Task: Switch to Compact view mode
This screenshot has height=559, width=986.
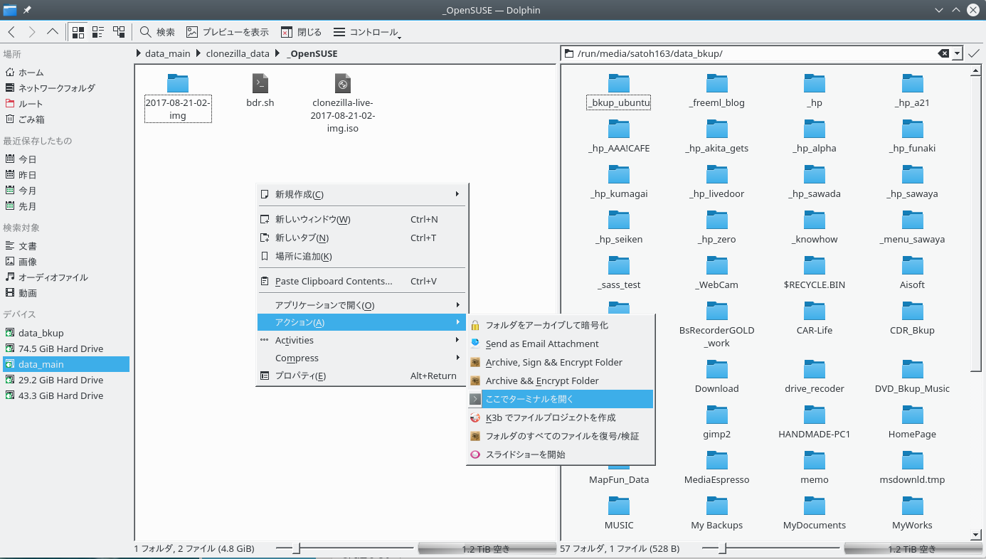Action: 98,32
